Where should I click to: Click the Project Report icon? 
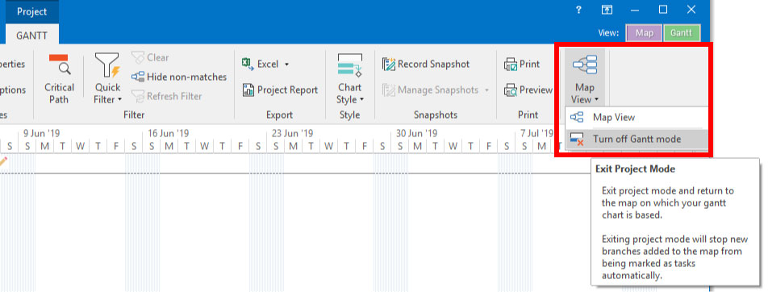pos(248,90)
